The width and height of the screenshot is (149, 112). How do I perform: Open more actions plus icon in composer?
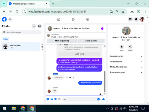[x=48, y=99]
